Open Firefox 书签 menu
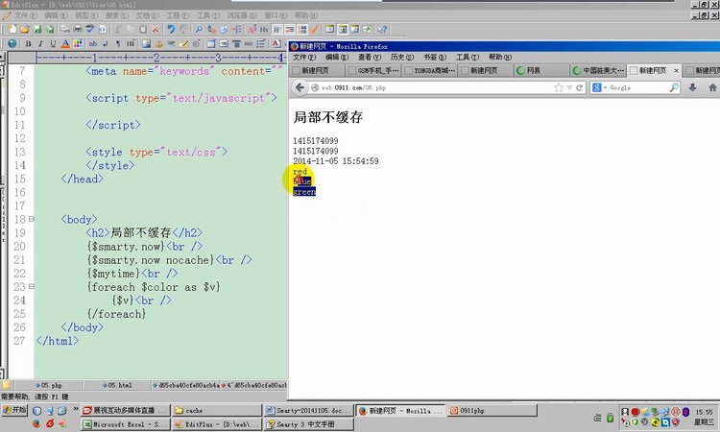This screenshot has width=720, height=432. coord(435,57)
